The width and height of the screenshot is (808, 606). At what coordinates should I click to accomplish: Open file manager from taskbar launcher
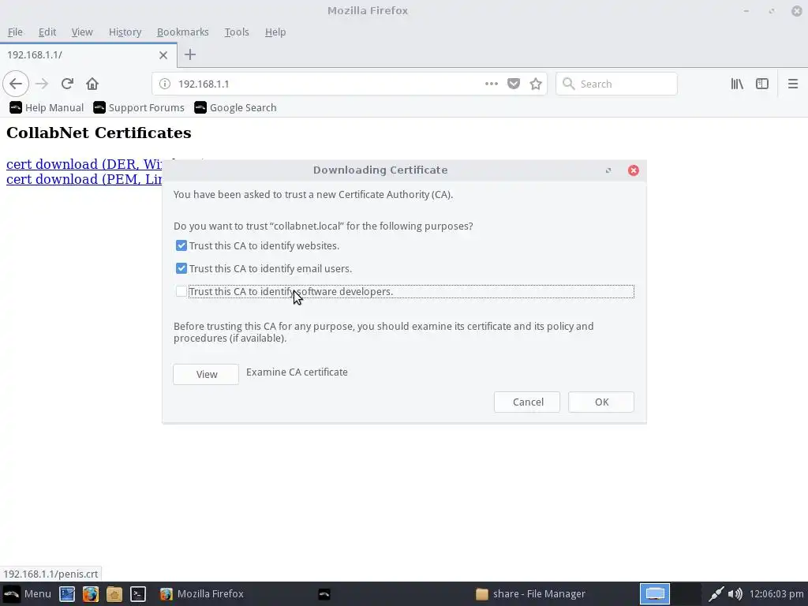pos(114,594)
